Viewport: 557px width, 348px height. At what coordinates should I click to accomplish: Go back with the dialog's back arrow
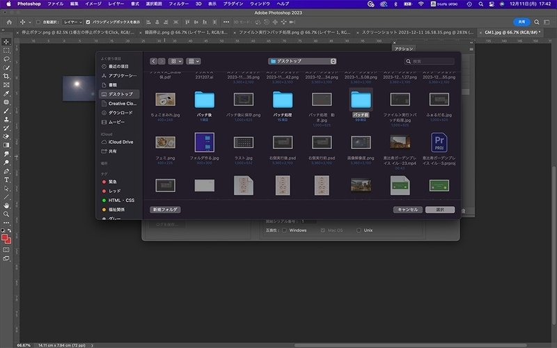(x=153, y=61)
